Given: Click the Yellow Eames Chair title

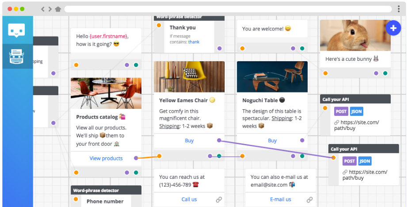Looking at the screenshot, I should coord(187,100).
